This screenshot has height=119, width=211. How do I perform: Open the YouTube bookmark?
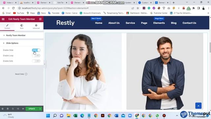(x=18, y=13)
